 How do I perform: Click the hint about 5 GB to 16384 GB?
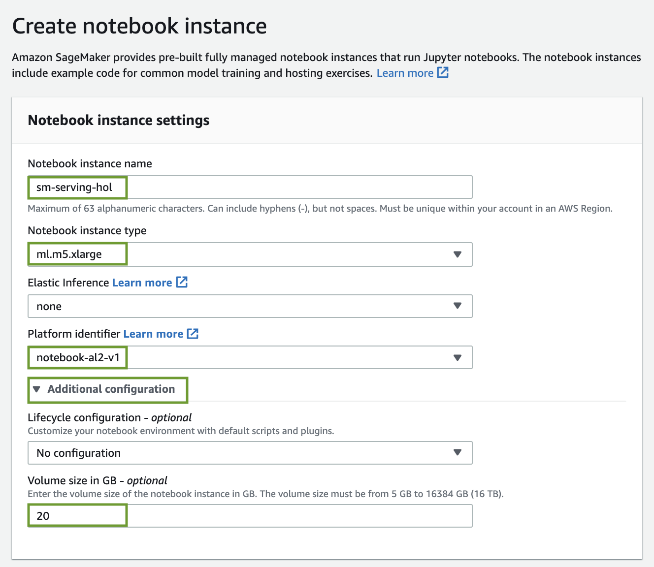(265, 494)
